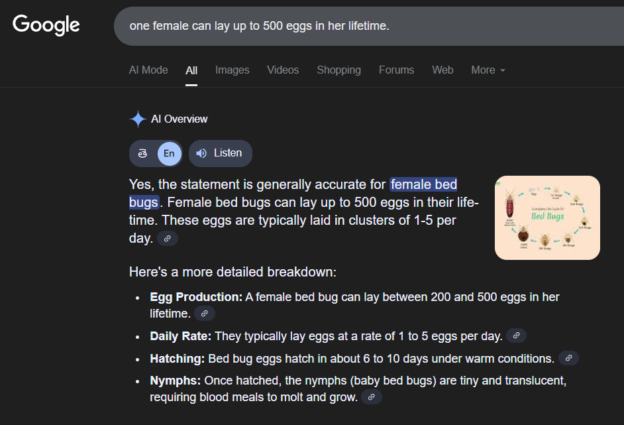Open citation link after the Nymphs bullet

(372, 396)
